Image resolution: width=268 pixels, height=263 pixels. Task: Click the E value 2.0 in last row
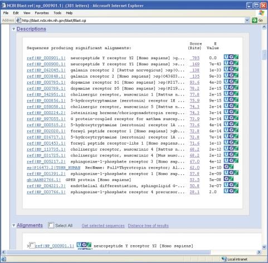pos(213,192)
